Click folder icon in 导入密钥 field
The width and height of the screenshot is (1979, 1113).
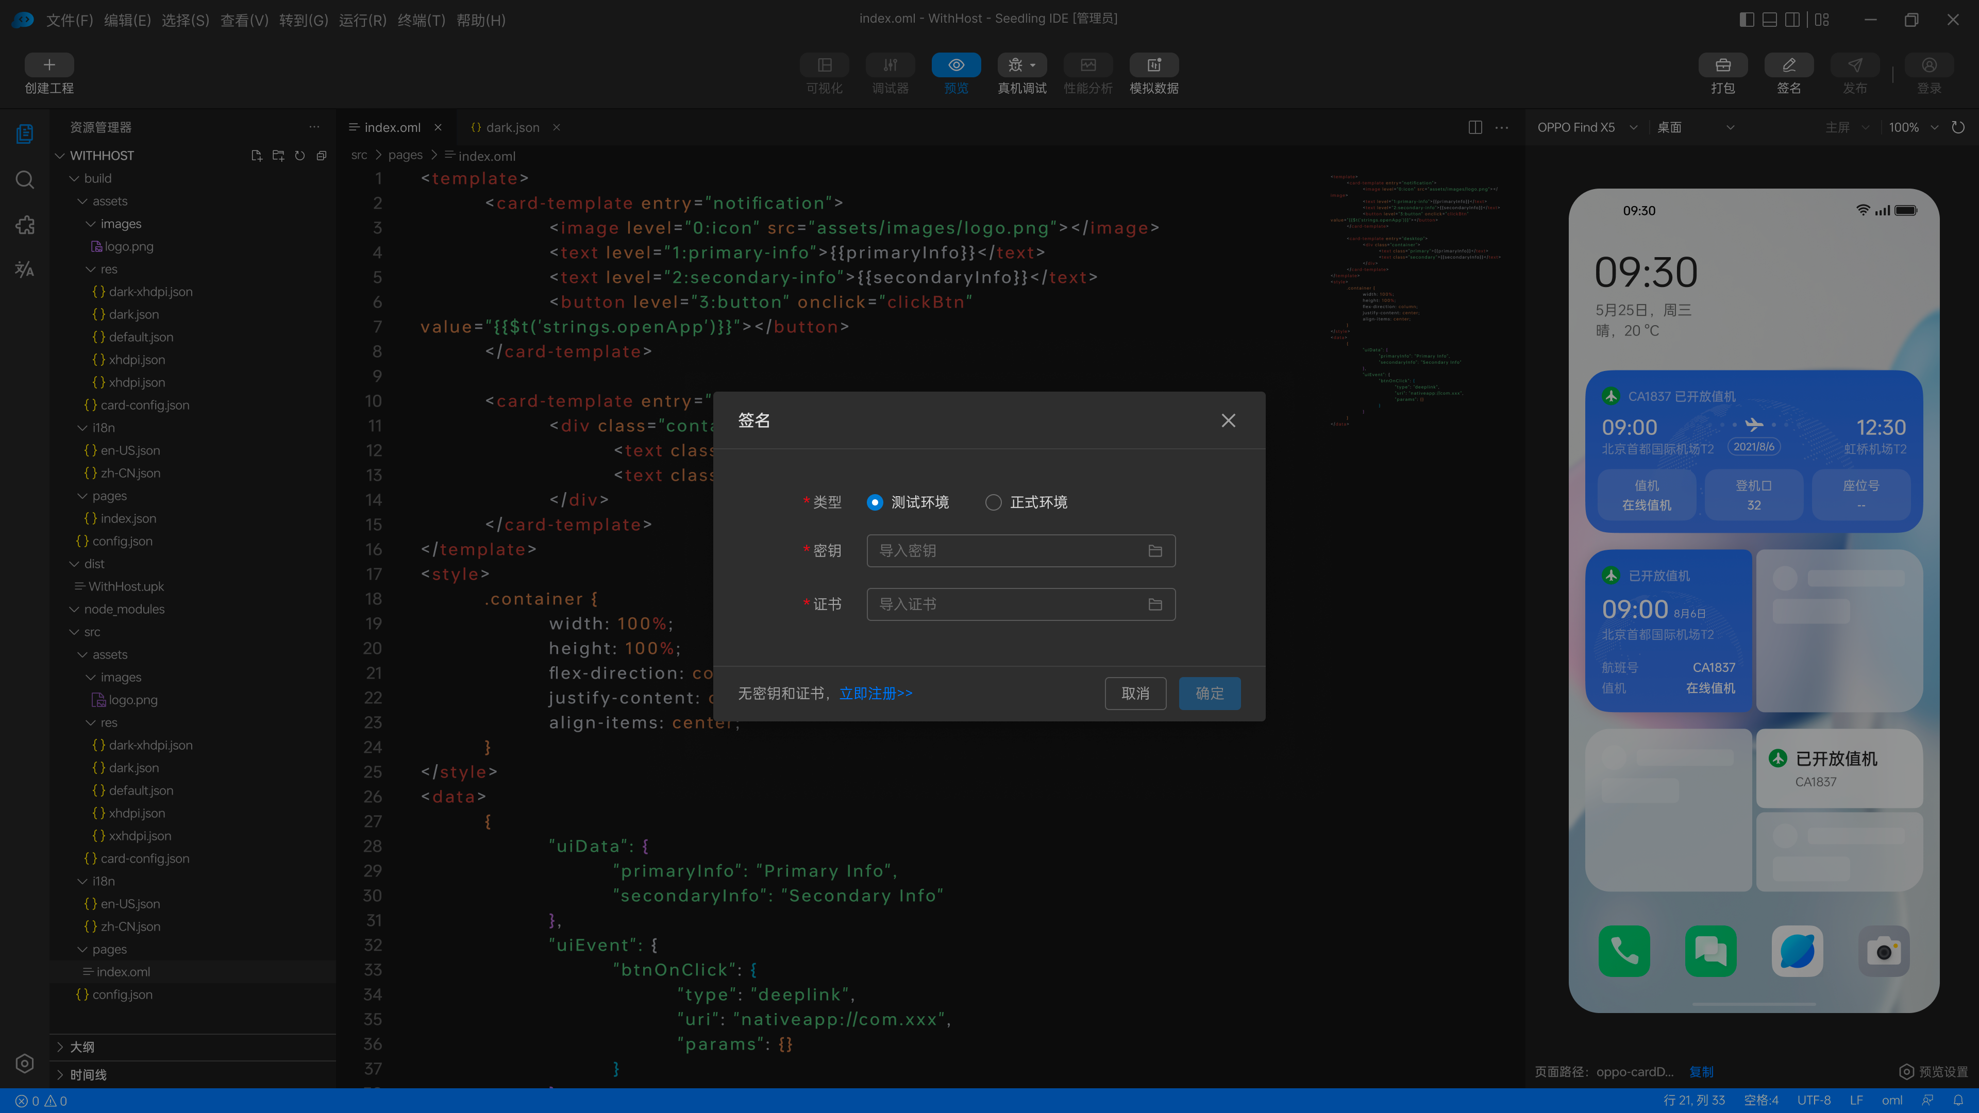tap(1154, 551)
